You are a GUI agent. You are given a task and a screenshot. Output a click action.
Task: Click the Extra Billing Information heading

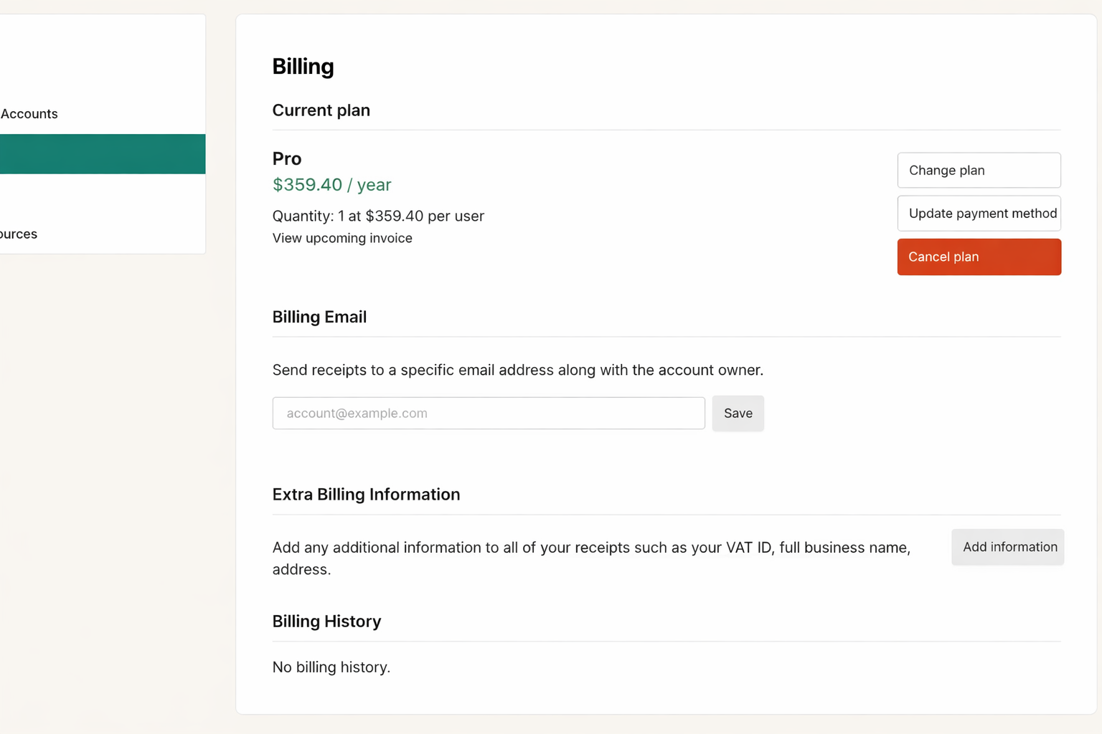(366, 495)
